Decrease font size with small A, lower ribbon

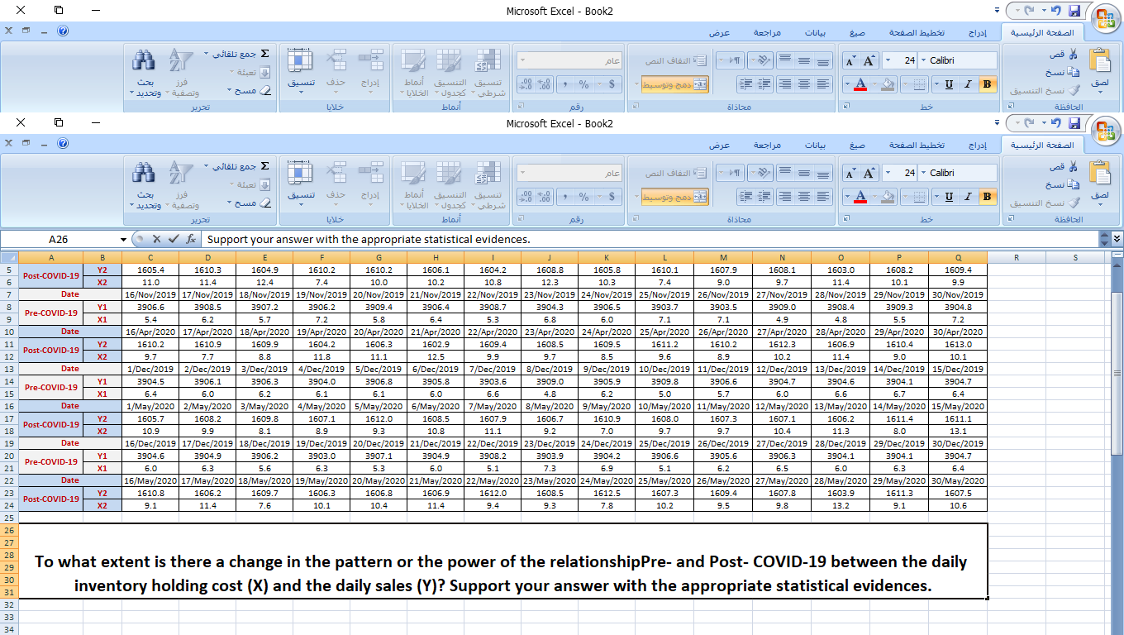tap(851, 173)
